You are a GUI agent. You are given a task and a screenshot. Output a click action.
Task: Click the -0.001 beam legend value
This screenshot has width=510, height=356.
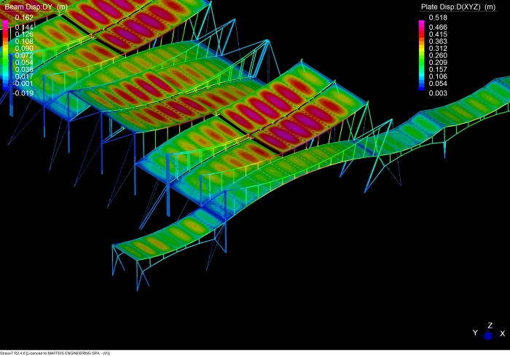pyautogui.click(x=23, y=83)
